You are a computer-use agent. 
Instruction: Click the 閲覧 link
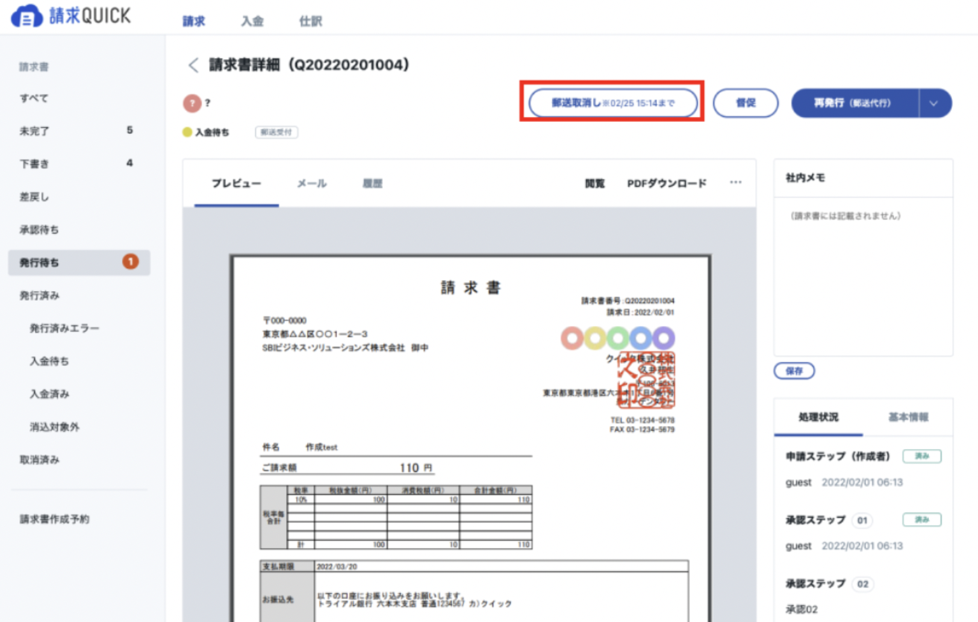point(594,183)
